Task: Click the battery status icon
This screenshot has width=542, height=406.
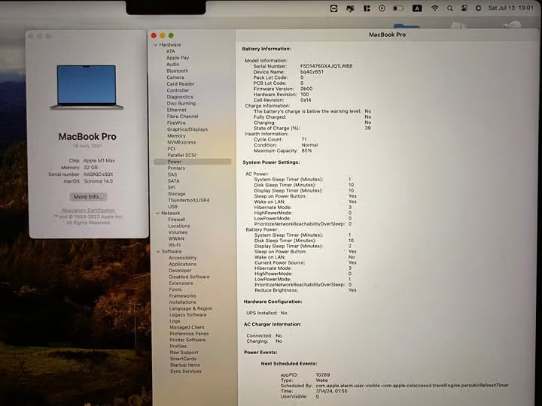Action: pos(398,8)
